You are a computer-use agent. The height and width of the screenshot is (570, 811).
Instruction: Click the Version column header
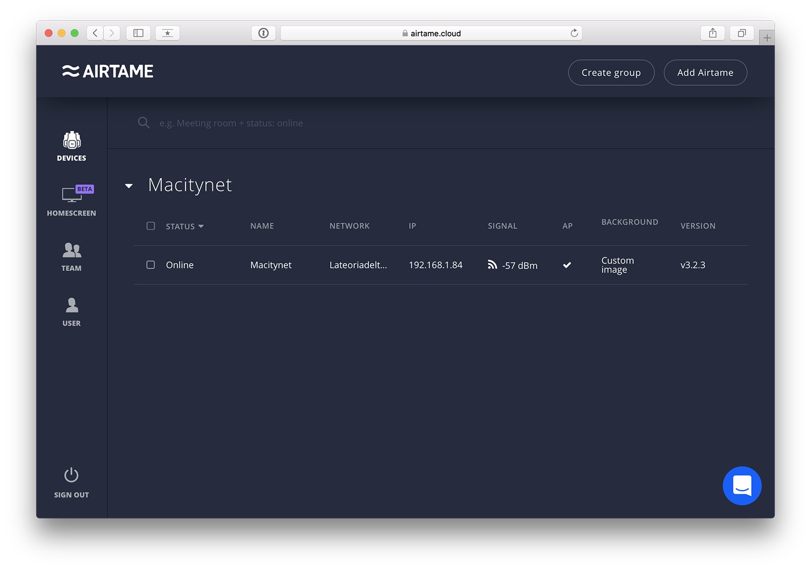click(x=698, y=226)
